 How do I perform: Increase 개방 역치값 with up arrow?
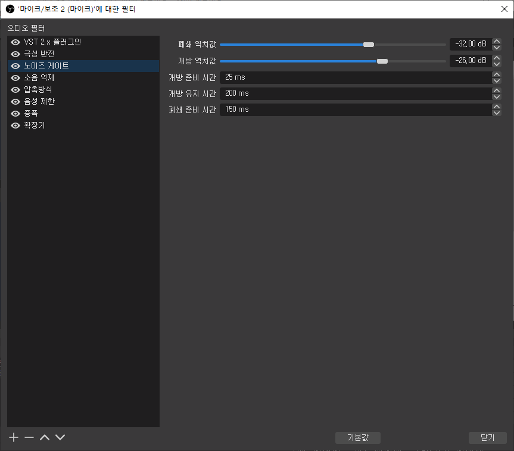tap(497, 58)
